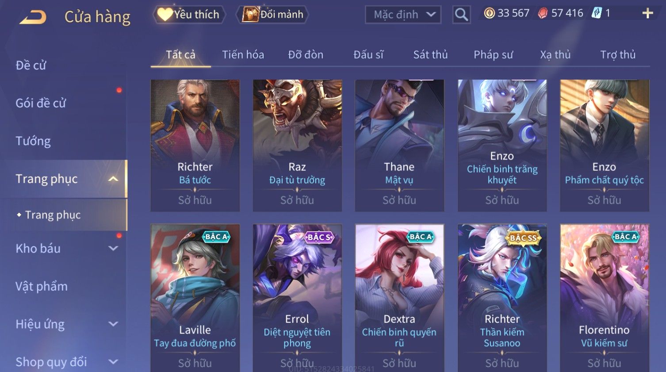Select the Tiến hóa tab
Image resolution: width=666 pixels, height=372 pixels.
click(243, 55)
